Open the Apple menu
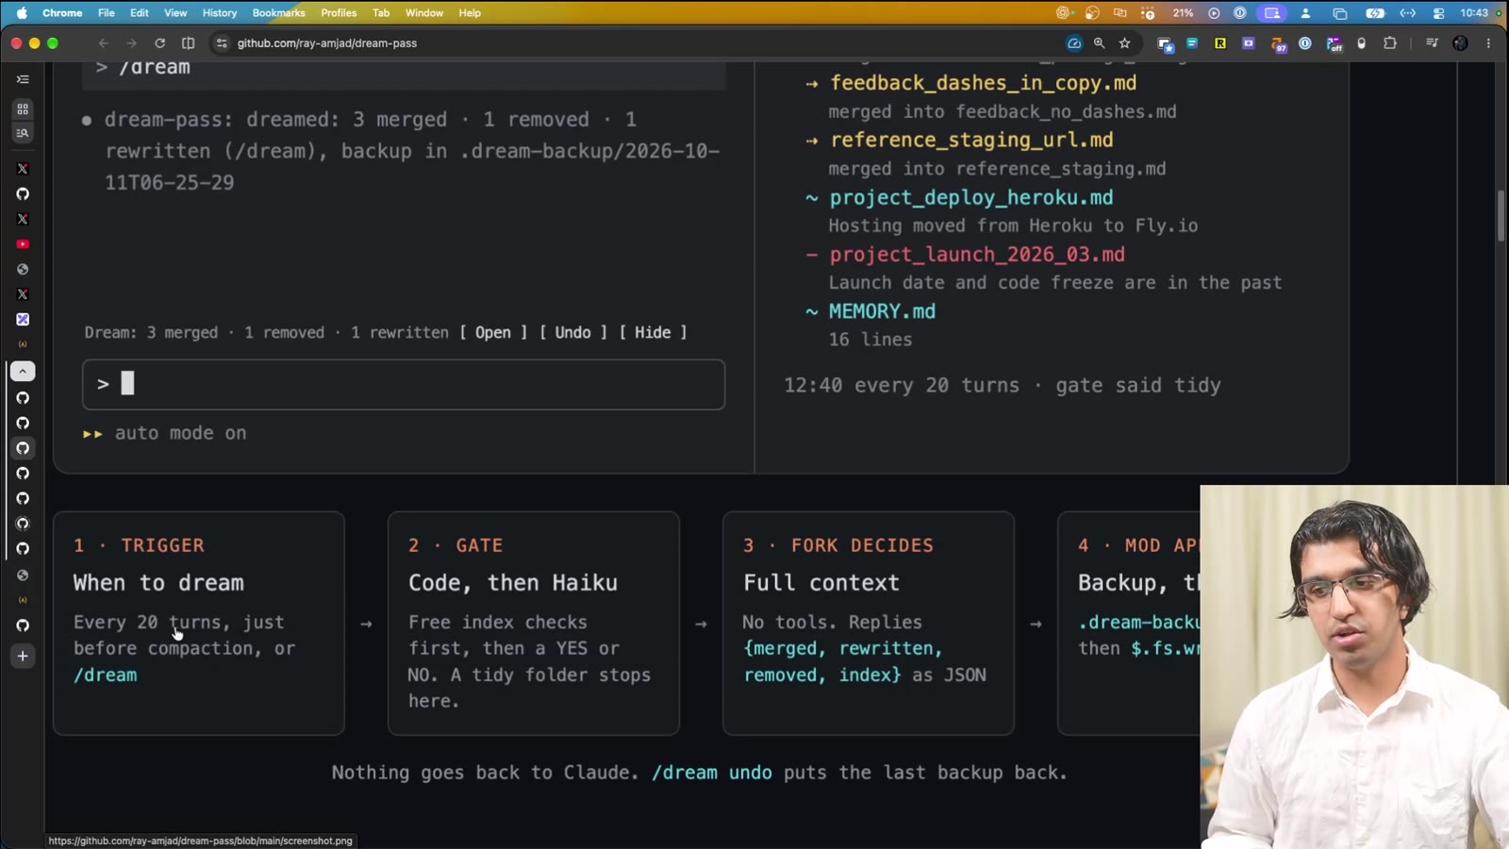The image size is (1509, 849). pos(21,13)
